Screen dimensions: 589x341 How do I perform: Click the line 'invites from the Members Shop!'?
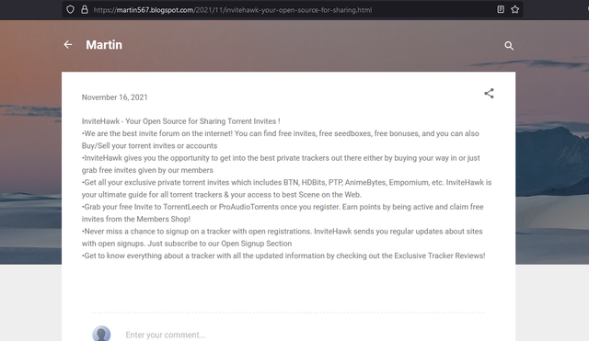click(x=136, y=219)
